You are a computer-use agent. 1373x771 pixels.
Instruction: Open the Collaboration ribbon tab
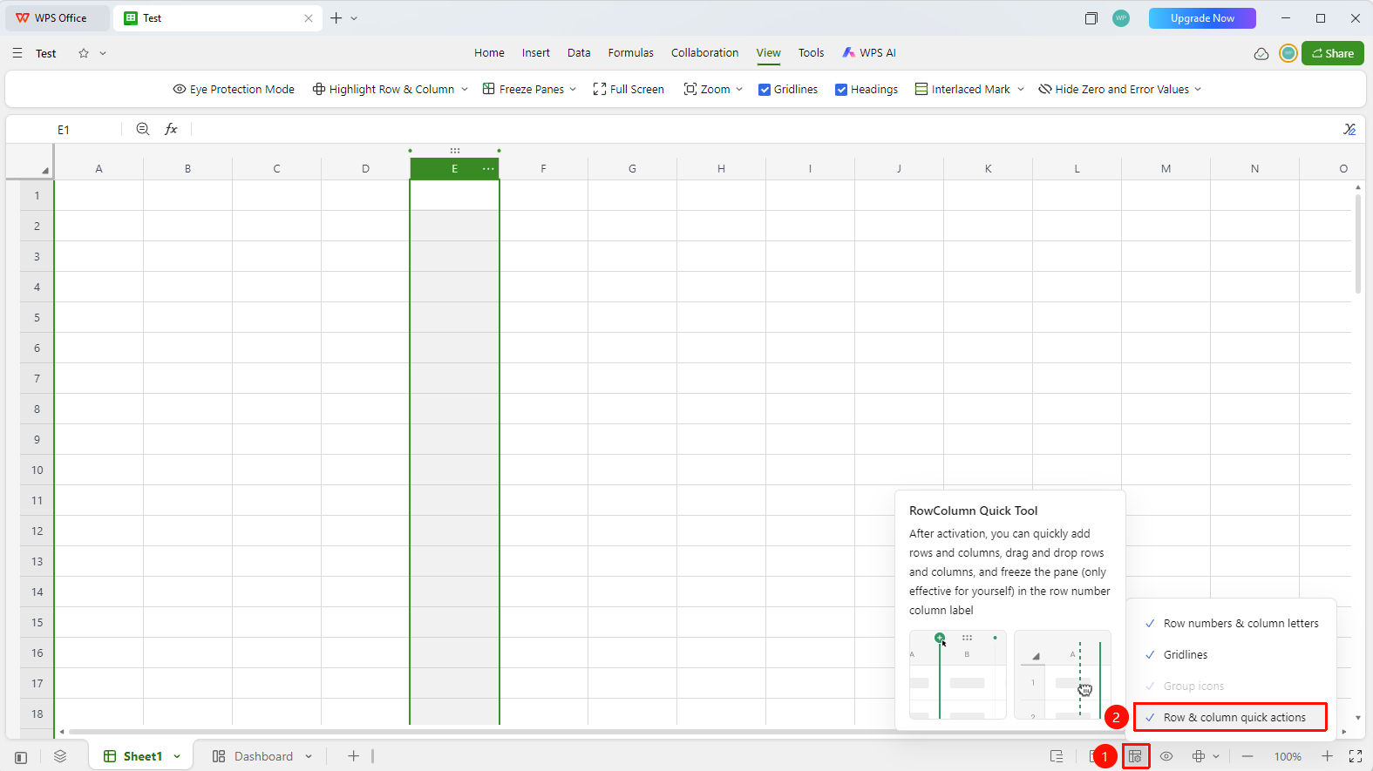coord(704,53)
